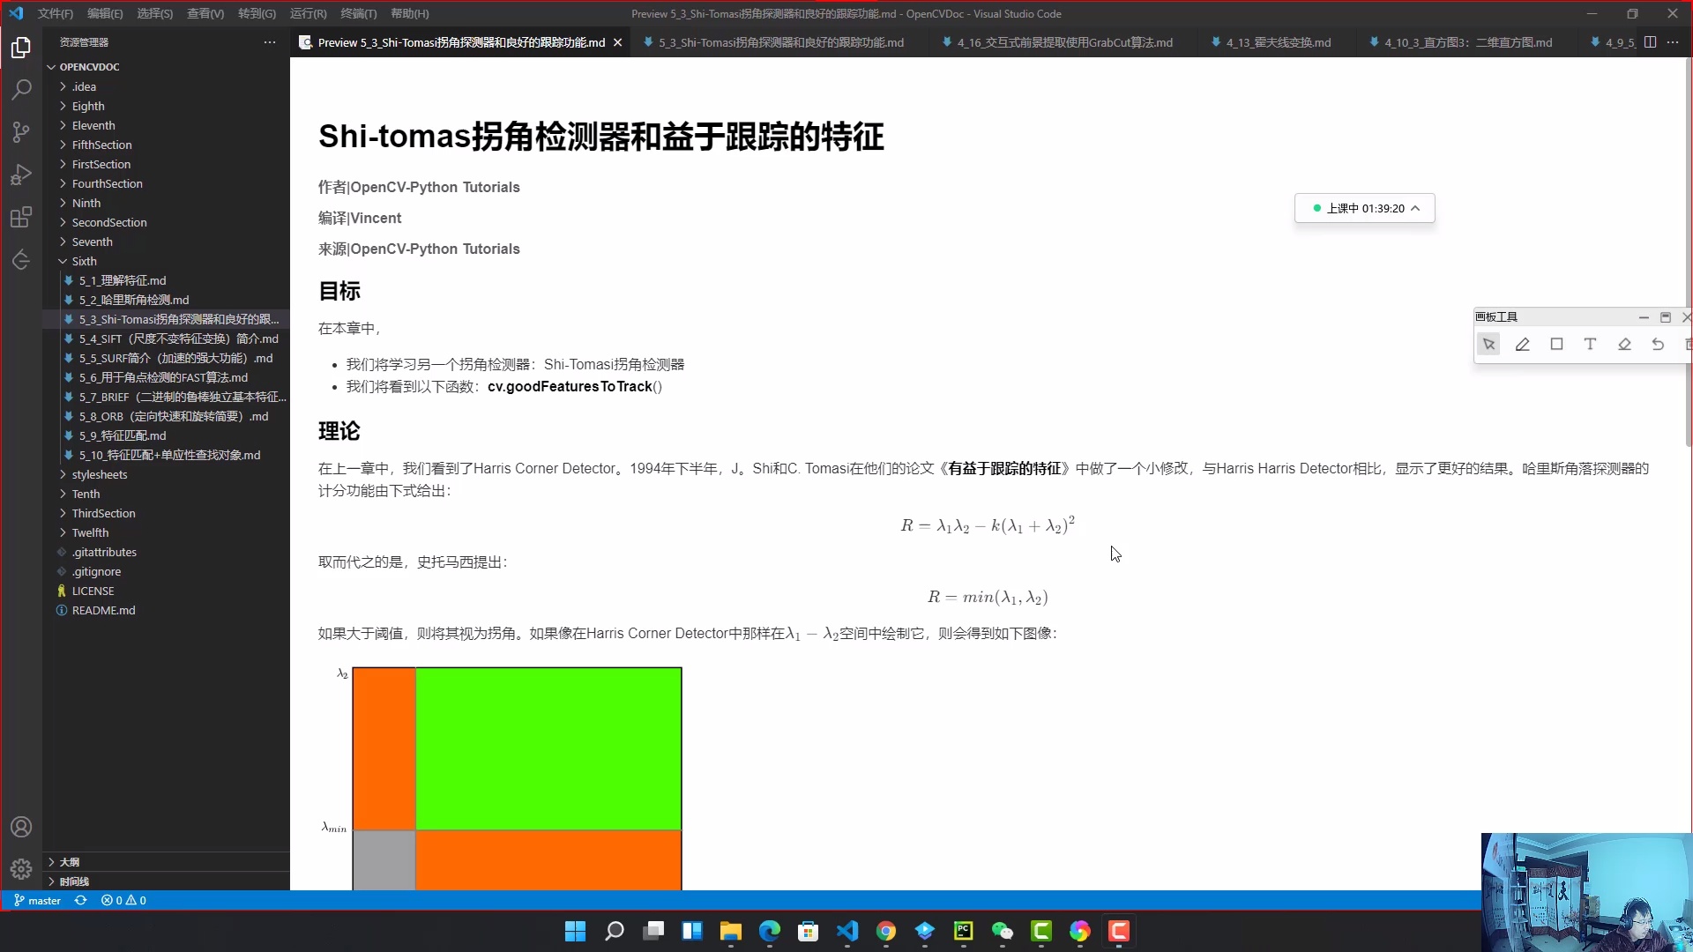Click the undo icon in the drawing panel

tap(1658, 345)
